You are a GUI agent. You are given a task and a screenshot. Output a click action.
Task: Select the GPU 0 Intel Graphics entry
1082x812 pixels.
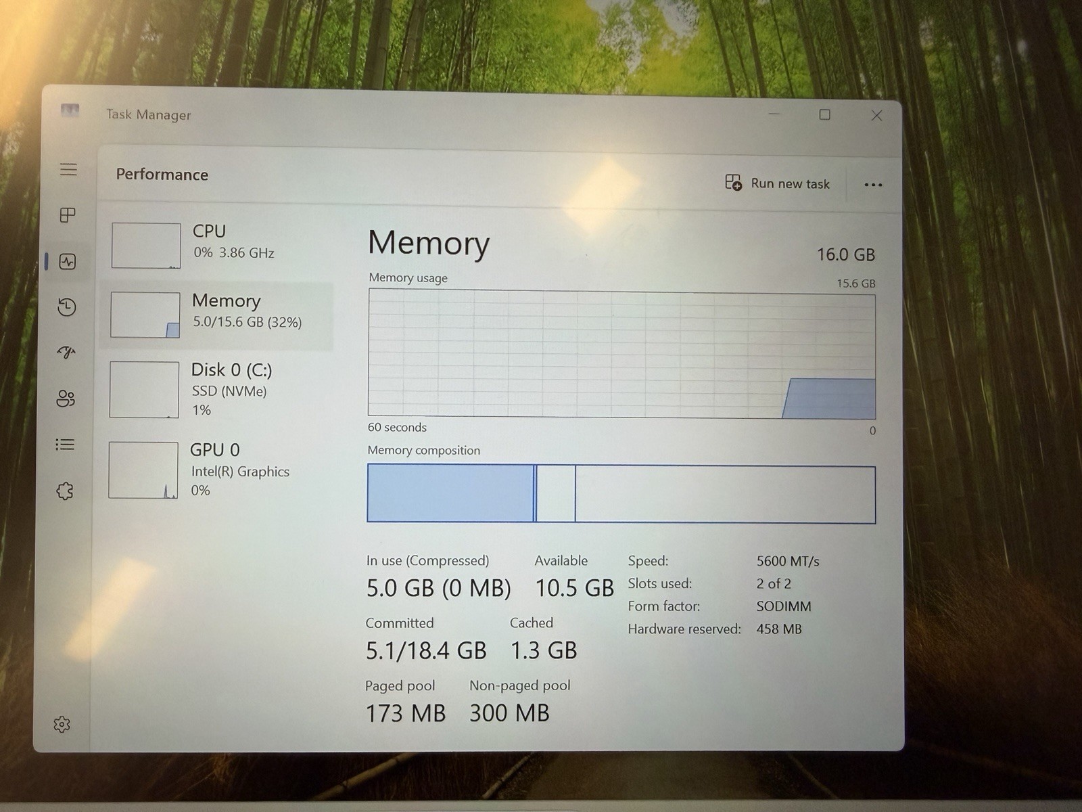pos(216,470)
